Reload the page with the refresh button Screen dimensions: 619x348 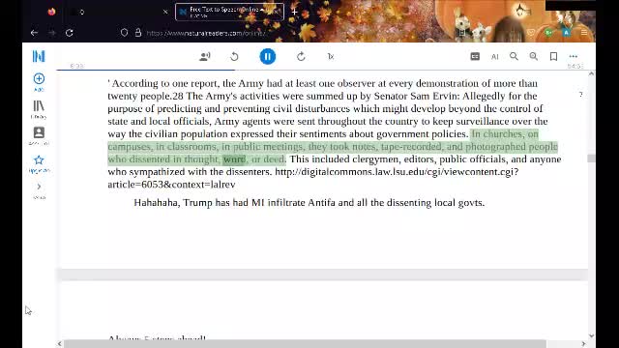pyautogui.click(x=70, y=33)
